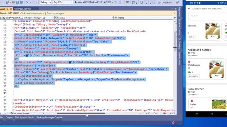Tap the Android recent apps menu button
The image size is (227, 127).
(x=196, y=114)
